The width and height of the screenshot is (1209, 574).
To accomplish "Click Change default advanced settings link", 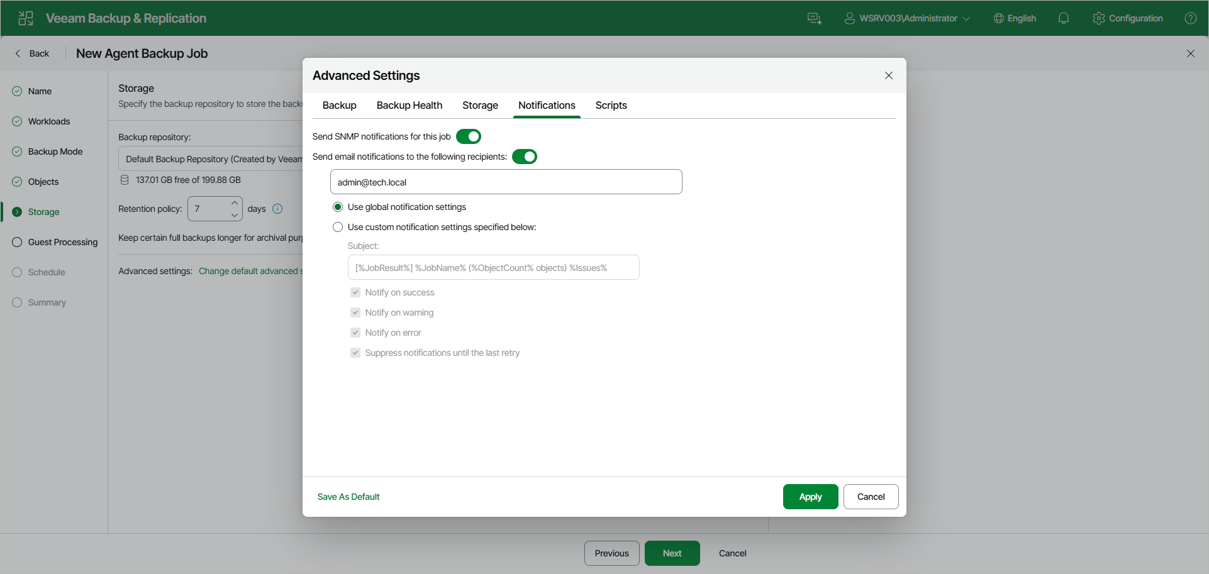I will (x=251, y=271).
